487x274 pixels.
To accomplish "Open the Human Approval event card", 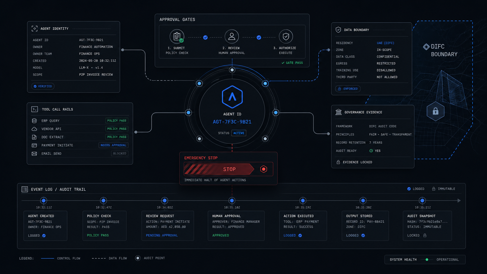I will tap(236, 226).
